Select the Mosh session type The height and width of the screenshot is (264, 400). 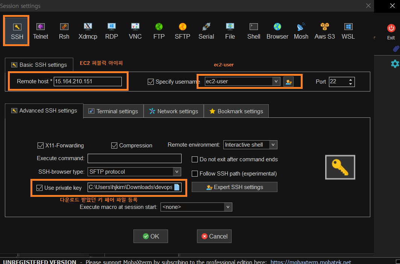(301, 31)
